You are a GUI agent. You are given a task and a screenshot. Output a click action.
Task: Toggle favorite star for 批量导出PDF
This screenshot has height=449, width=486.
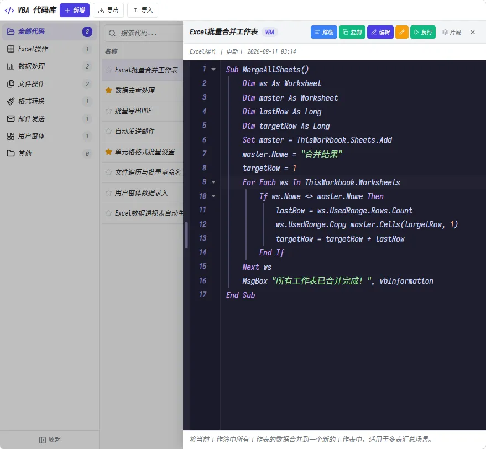108,111
